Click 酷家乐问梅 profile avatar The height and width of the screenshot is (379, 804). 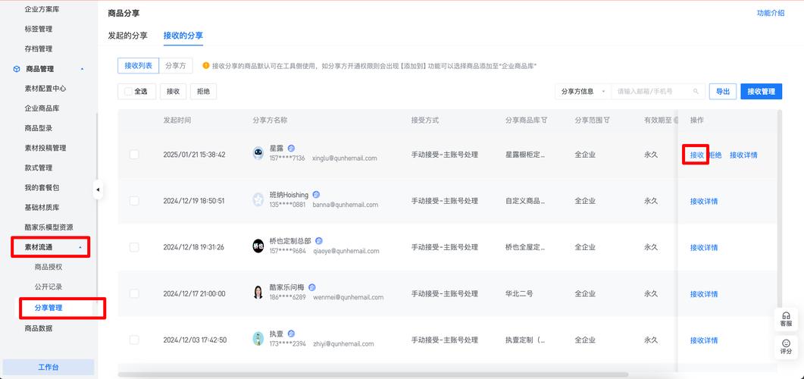(x=258, y=293)
